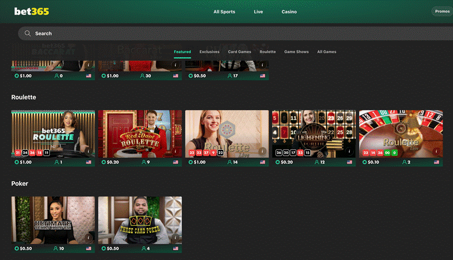Focus the Search input field

pyautogui.click(x=235, y=34)
